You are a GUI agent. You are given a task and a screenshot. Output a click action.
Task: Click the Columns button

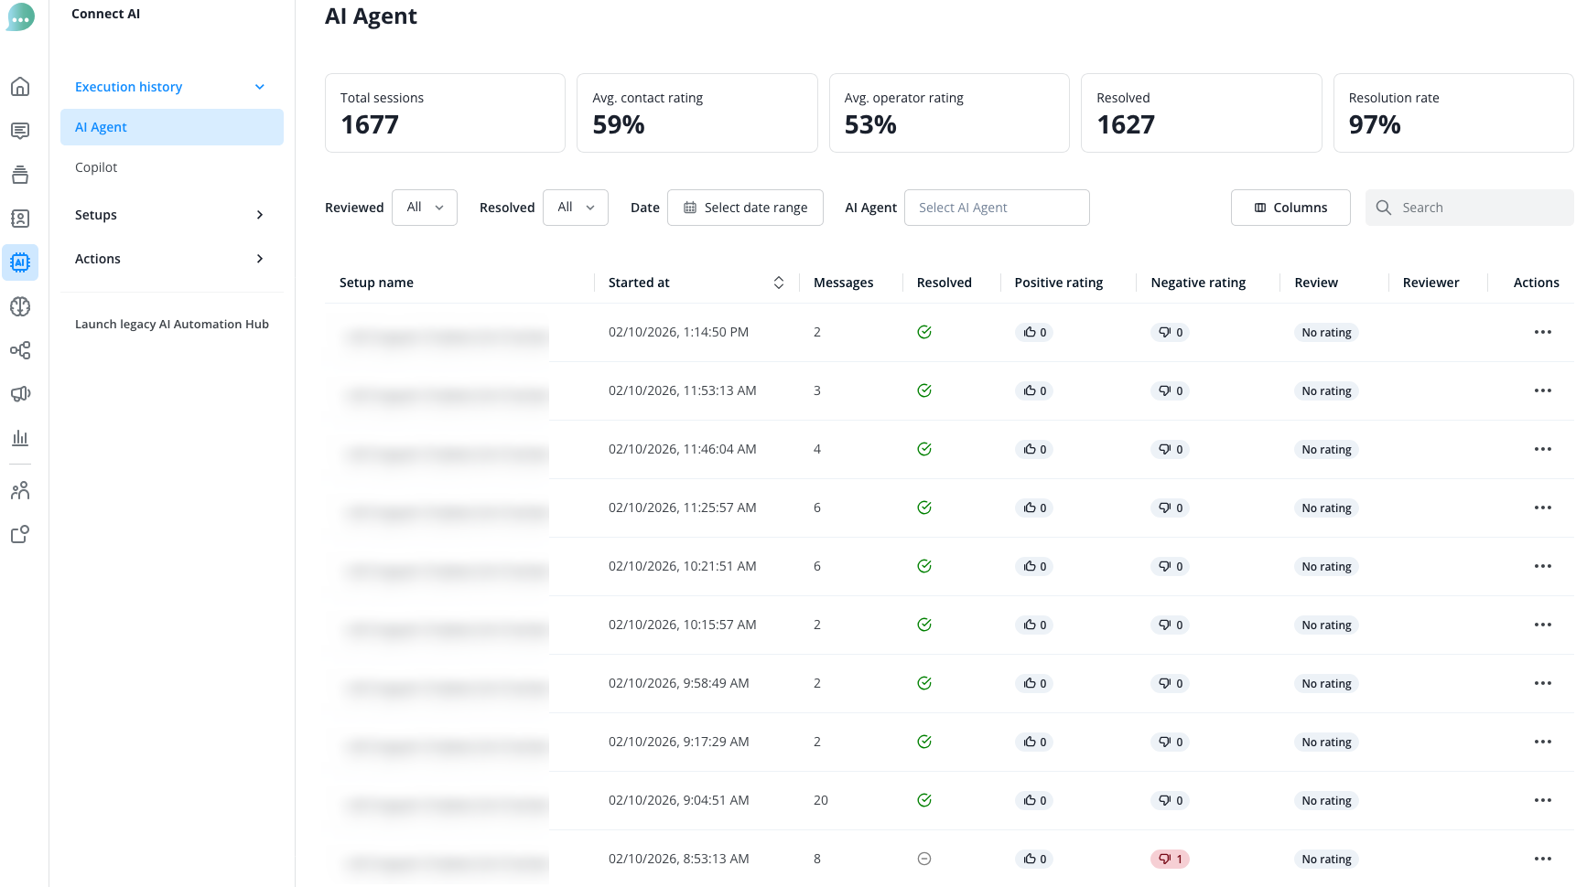(1290, 208)
